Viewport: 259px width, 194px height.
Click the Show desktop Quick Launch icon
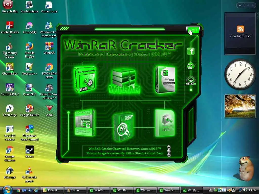coord(24,190)
